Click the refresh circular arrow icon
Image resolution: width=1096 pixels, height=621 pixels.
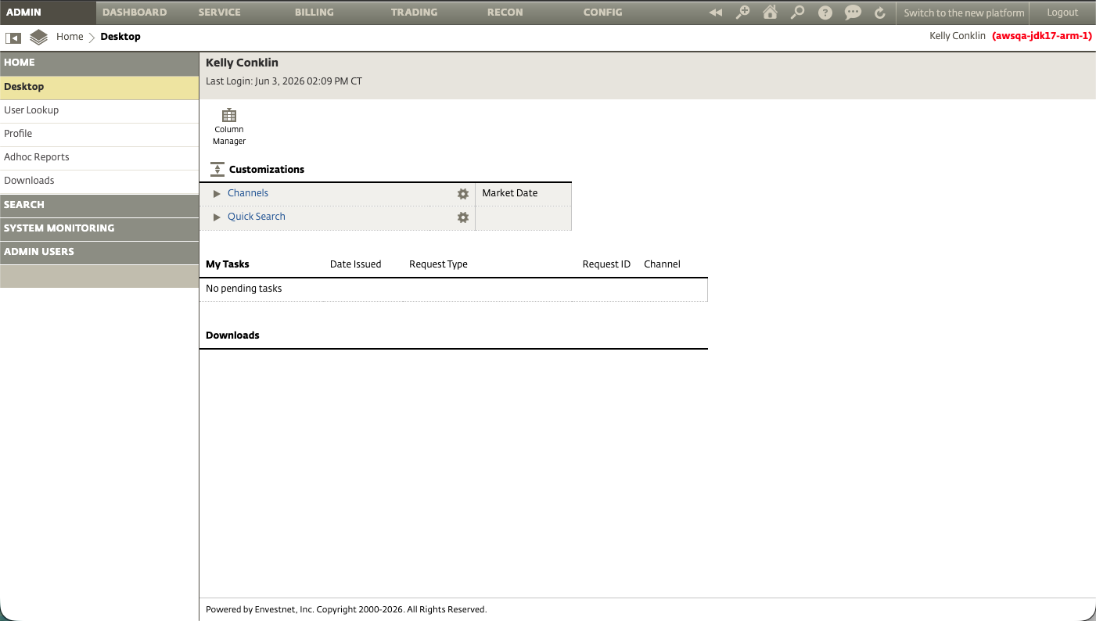[x=880, y=13]
